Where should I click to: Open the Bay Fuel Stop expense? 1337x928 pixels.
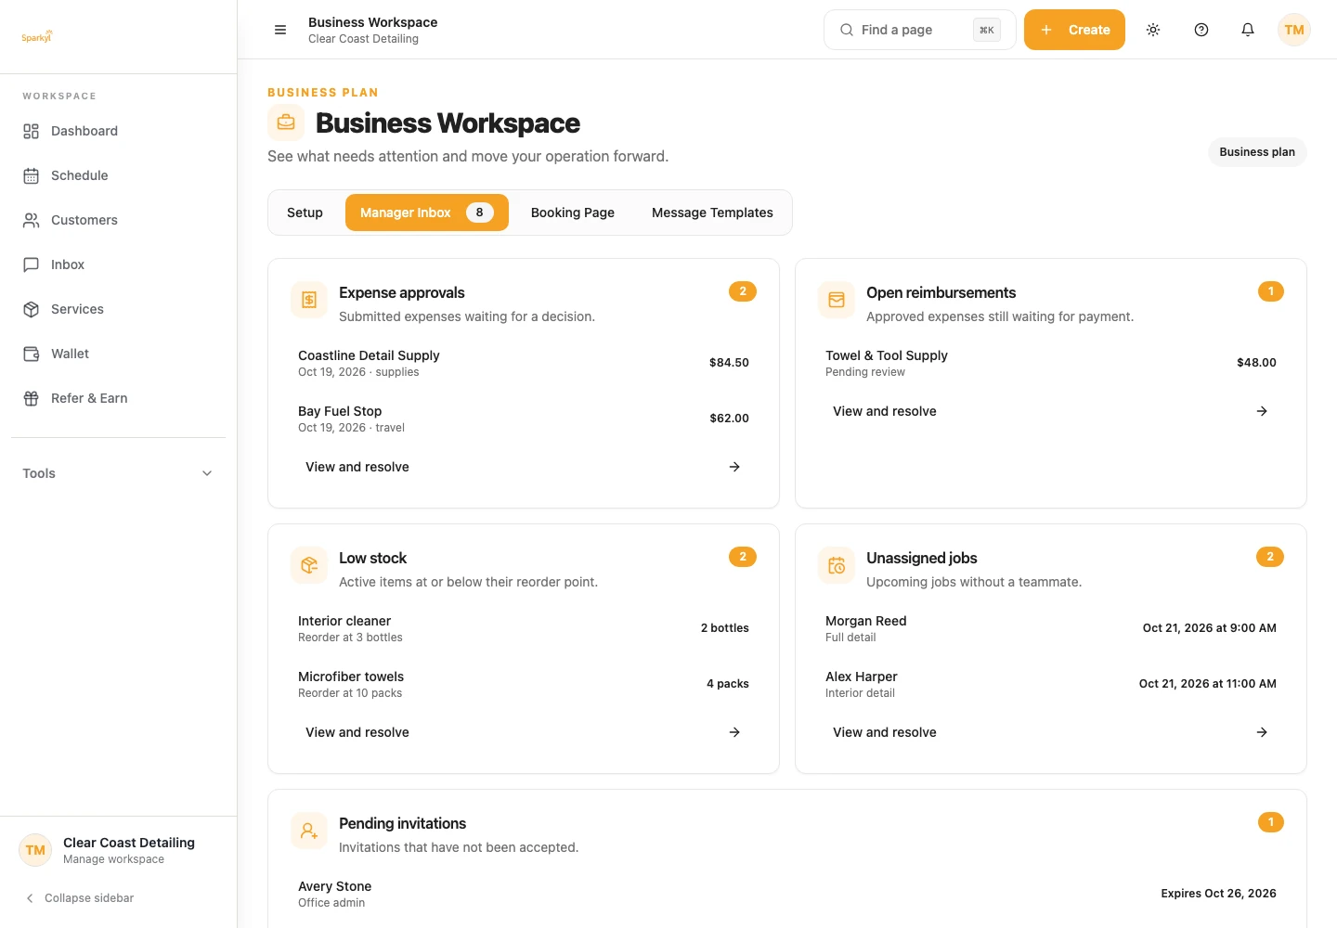pos(524,419)
